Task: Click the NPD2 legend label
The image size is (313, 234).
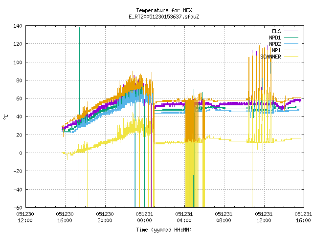Action: (275, 44)
